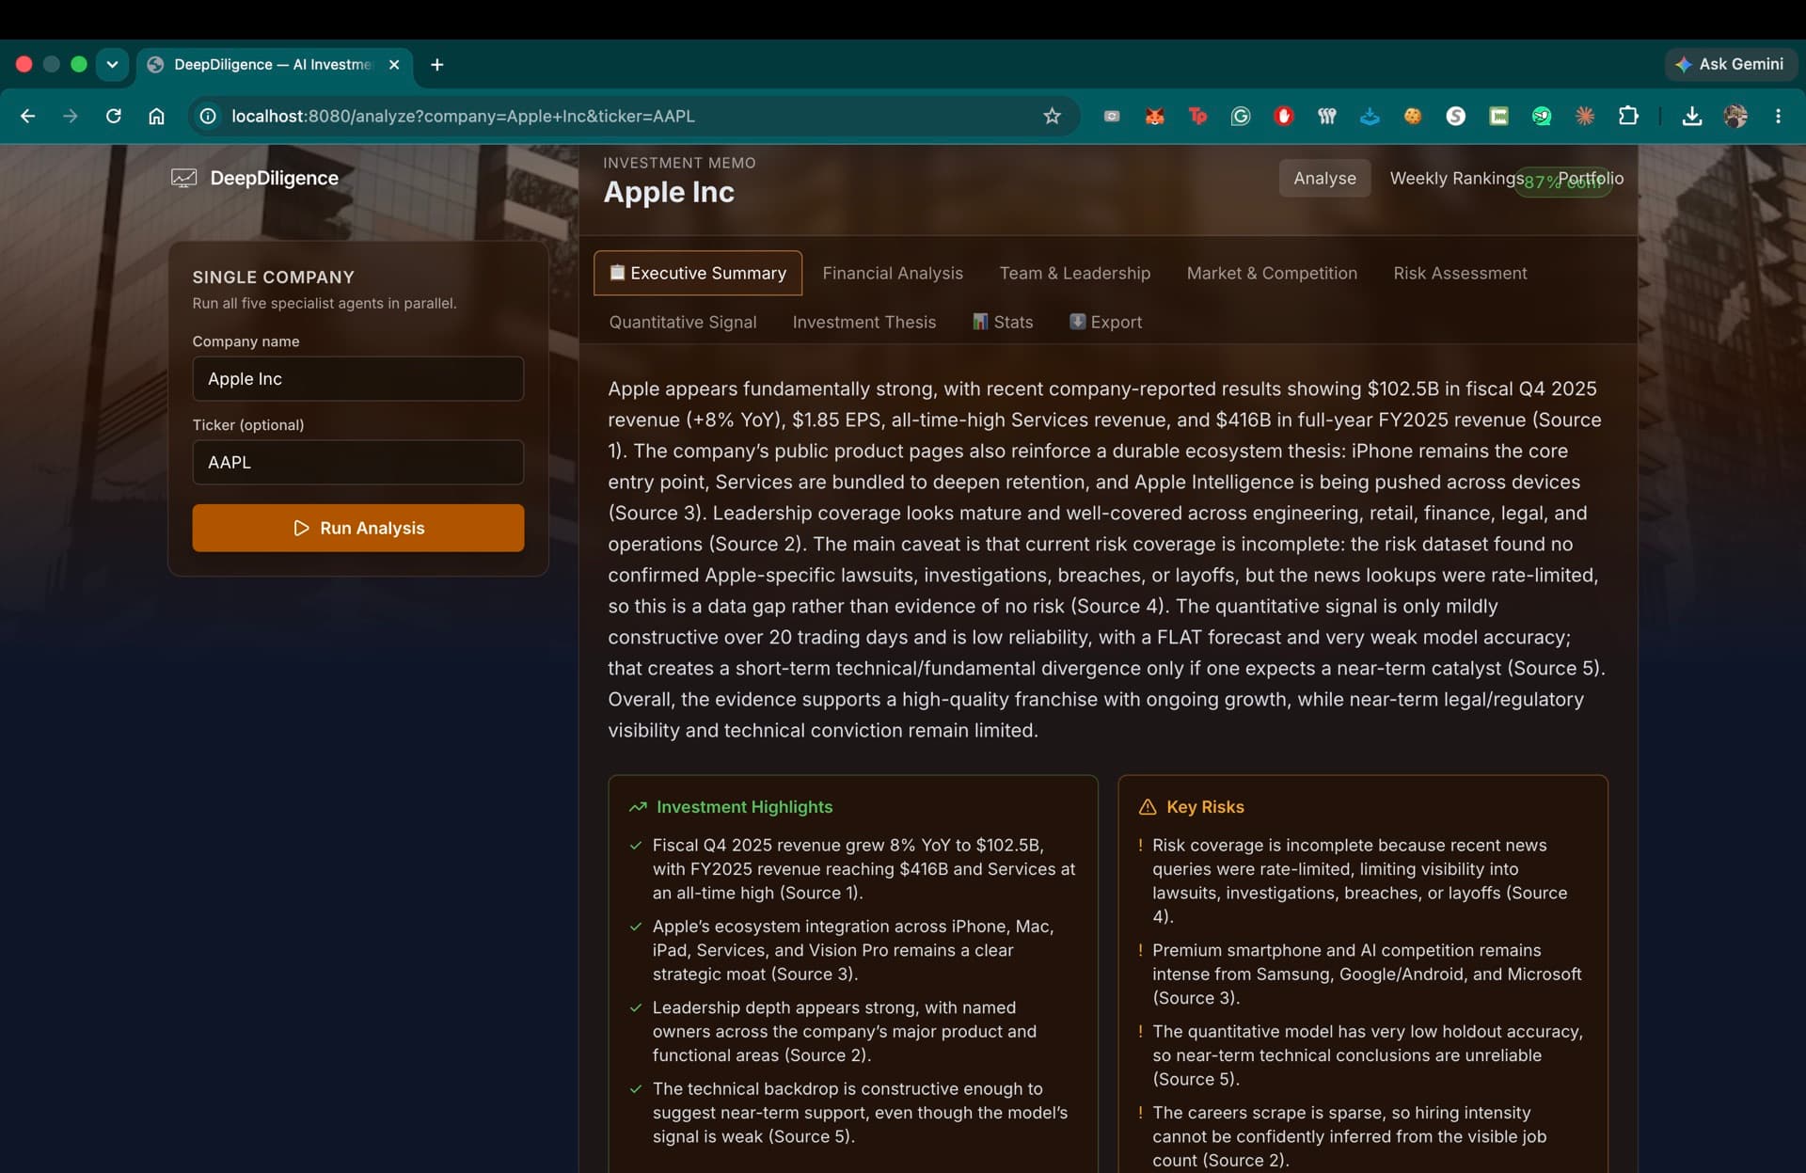Click the browser back arrow

(x=27, y=116)
